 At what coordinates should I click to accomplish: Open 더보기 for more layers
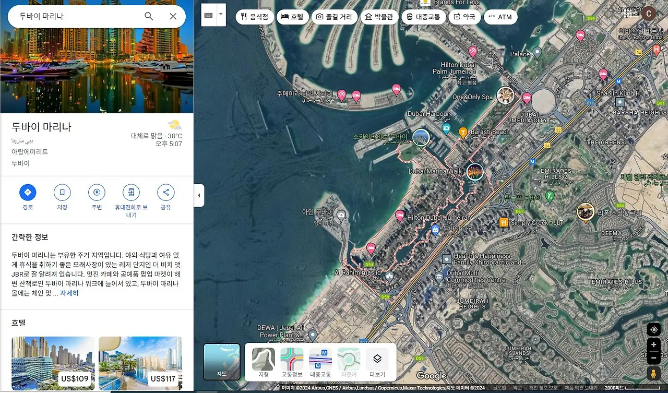[377, 363]
